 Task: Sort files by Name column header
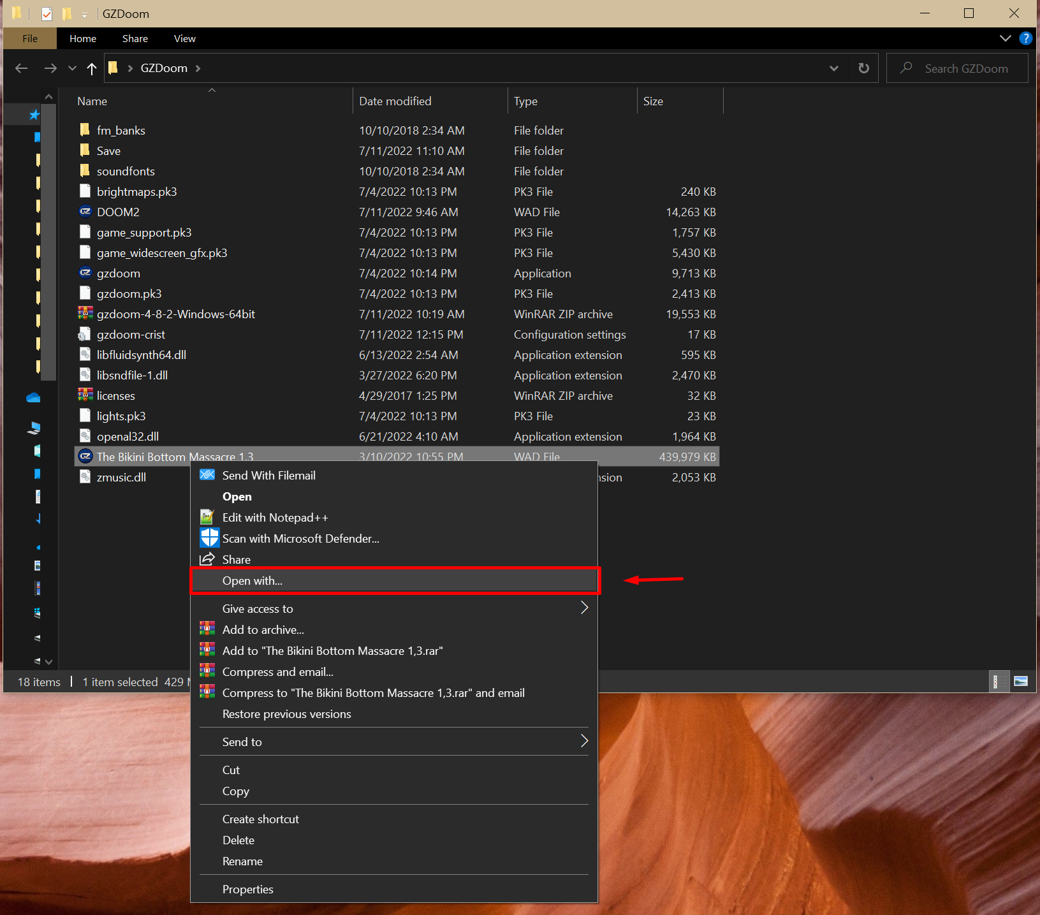coord(212,101)
